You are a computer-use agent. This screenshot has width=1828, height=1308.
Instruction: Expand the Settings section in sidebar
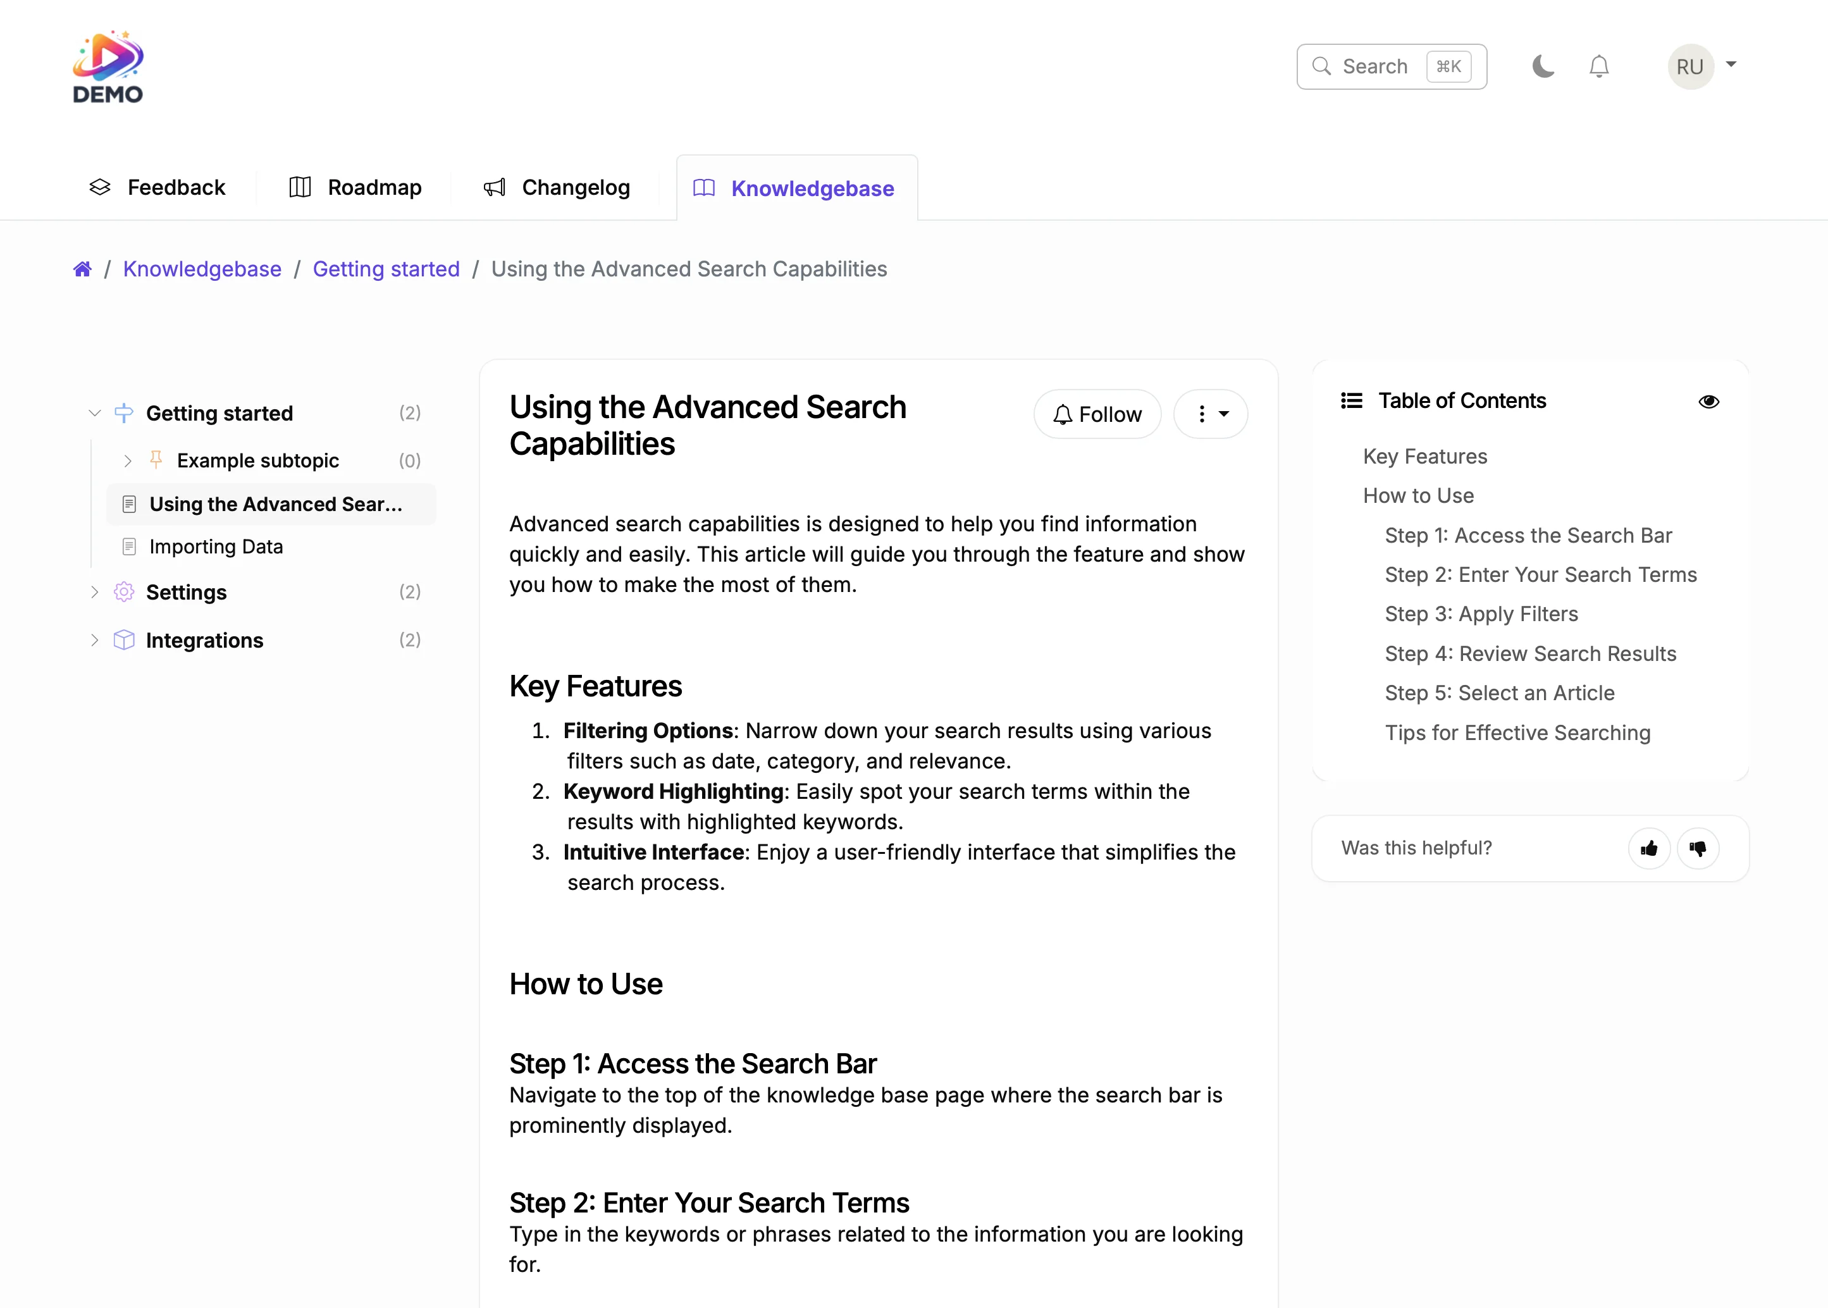tap(94, 592)
